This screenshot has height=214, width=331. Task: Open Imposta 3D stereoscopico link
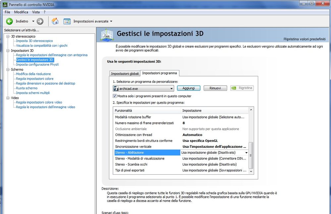coord(34,41)
